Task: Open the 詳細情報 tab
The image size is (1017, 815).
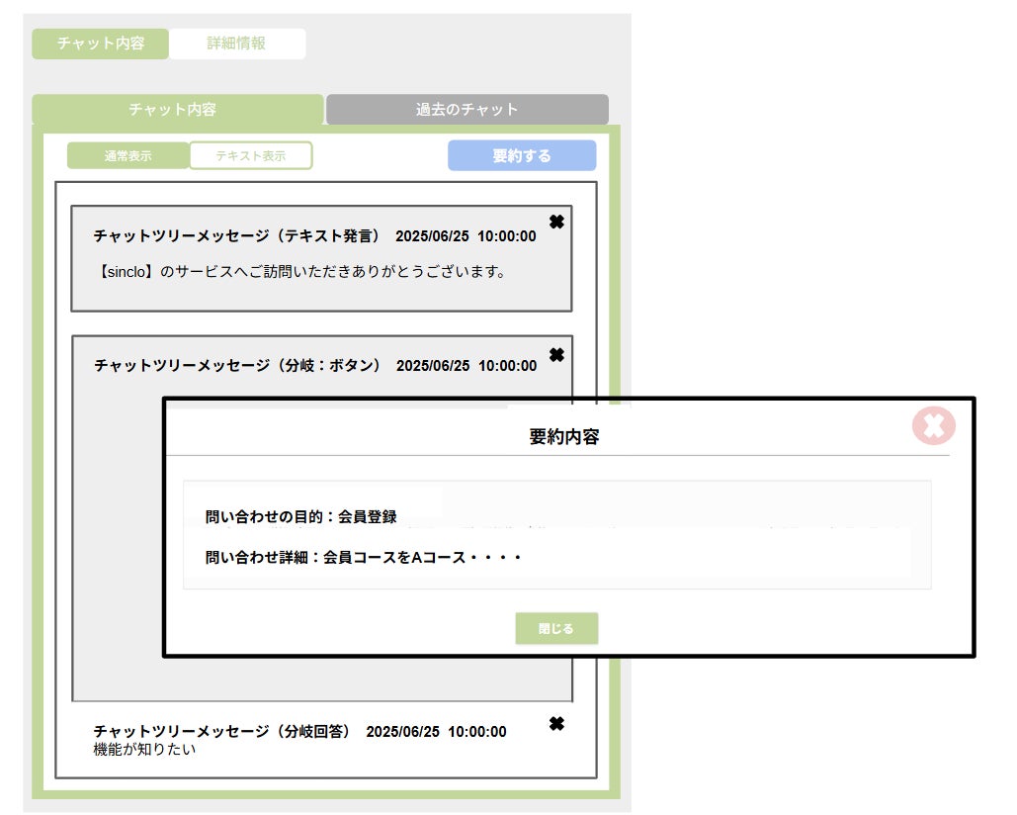Action: pyautogui.click(x=237, y=44)
